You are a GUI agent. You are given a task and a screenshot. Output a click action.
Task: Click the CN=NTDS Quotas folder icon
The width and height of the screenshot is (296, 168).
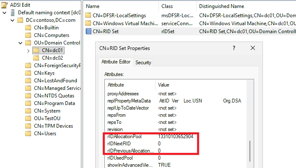click(28, 96)
